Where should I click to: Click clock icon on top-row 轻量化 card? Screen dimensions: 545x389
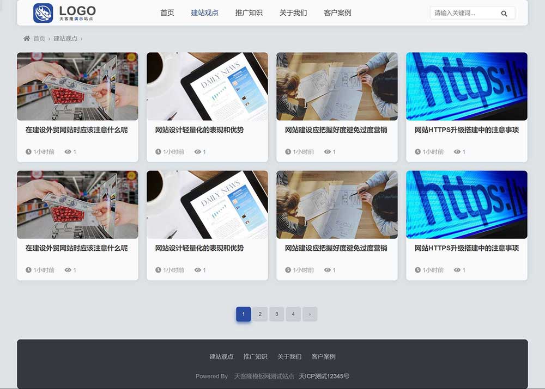click(158, 152)
